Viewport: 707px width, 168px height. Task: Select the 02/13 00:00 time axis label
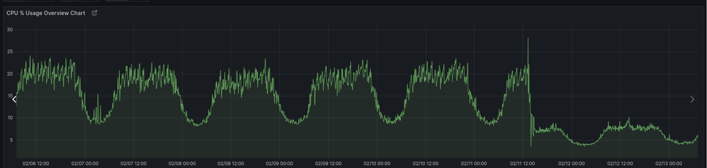[669, 163]
